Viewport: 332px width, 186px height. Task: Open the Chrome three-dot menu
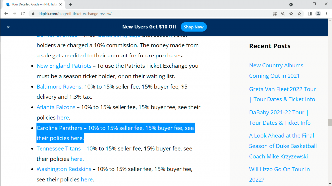click(327, 14)
